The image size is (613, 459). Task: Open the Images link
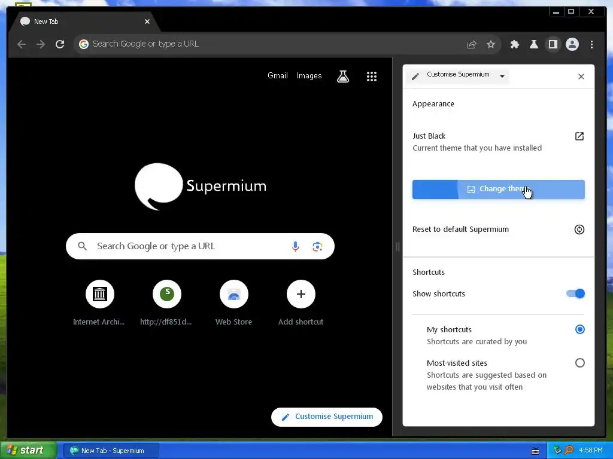309,76
